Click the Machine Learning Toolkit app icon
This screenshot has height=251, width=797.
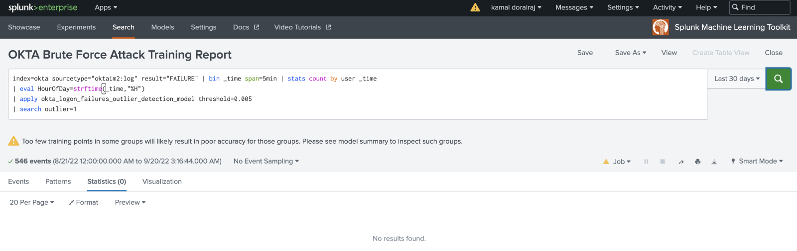pyautogui.click(x=661, y=27)
